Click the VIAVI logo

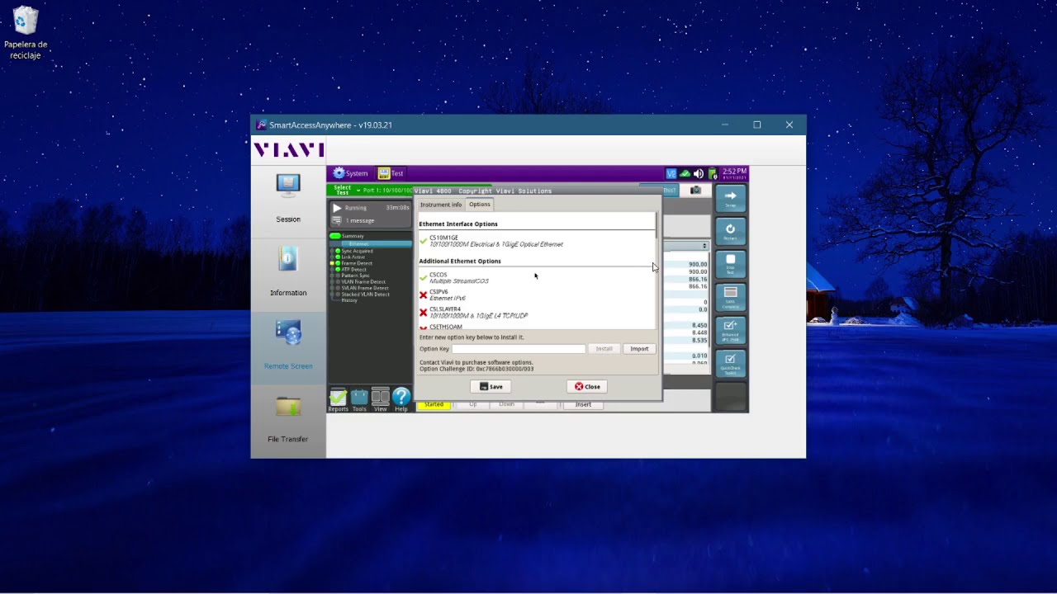pos(288,149)
